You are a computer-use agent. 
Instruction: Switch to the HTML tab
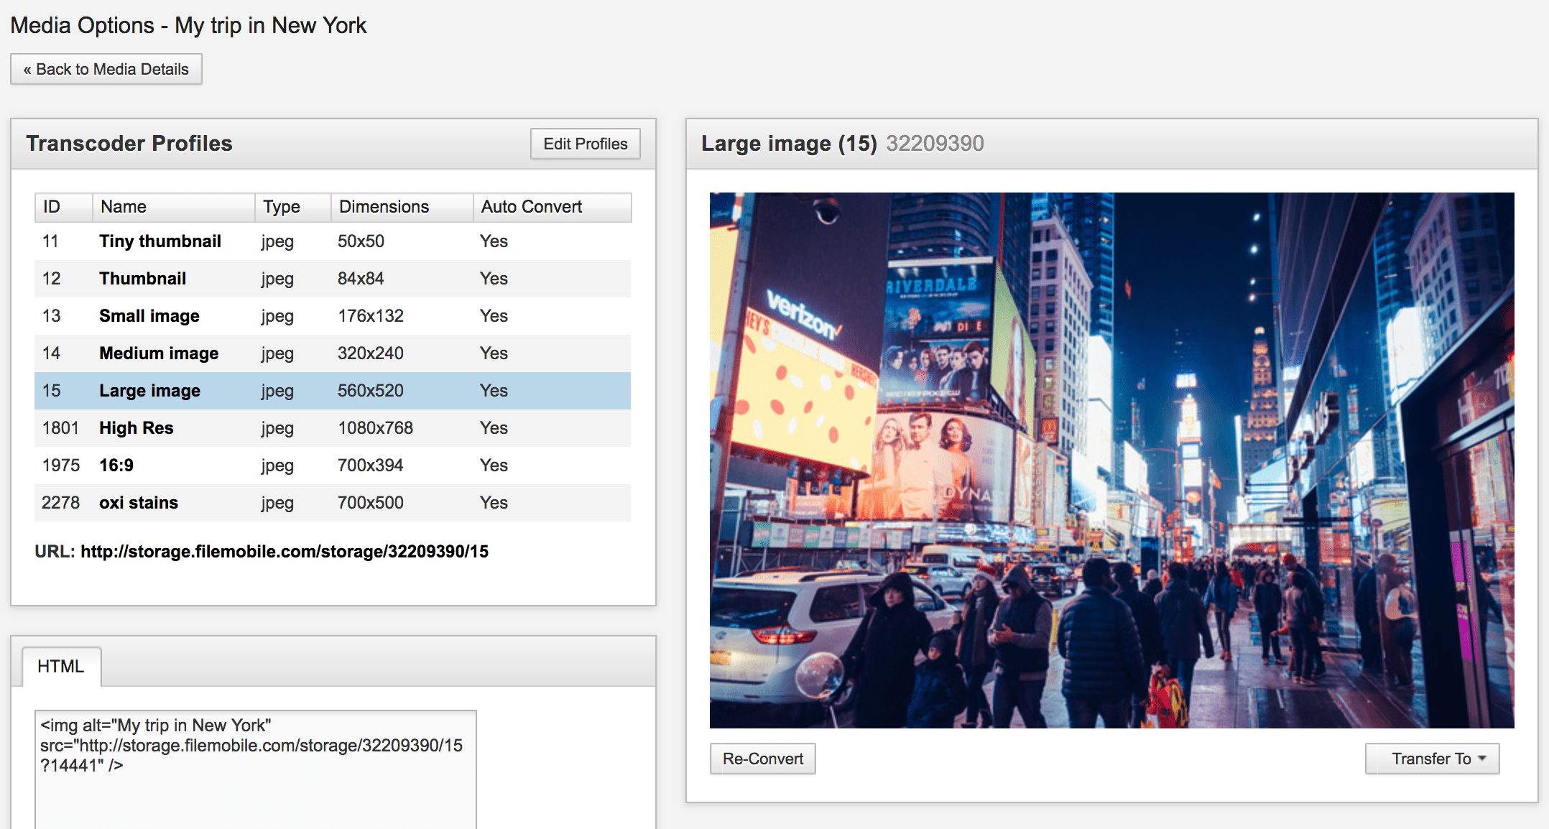[x=61, y=667]
